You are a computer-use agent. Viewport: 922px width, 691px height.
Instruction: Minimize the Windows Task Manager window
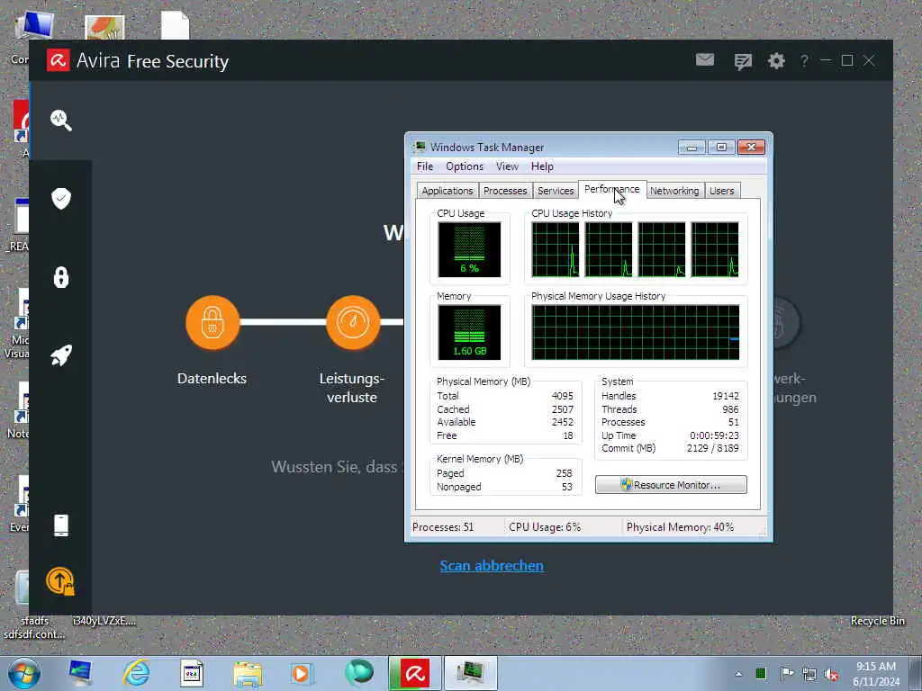click(x=691, y=147)
